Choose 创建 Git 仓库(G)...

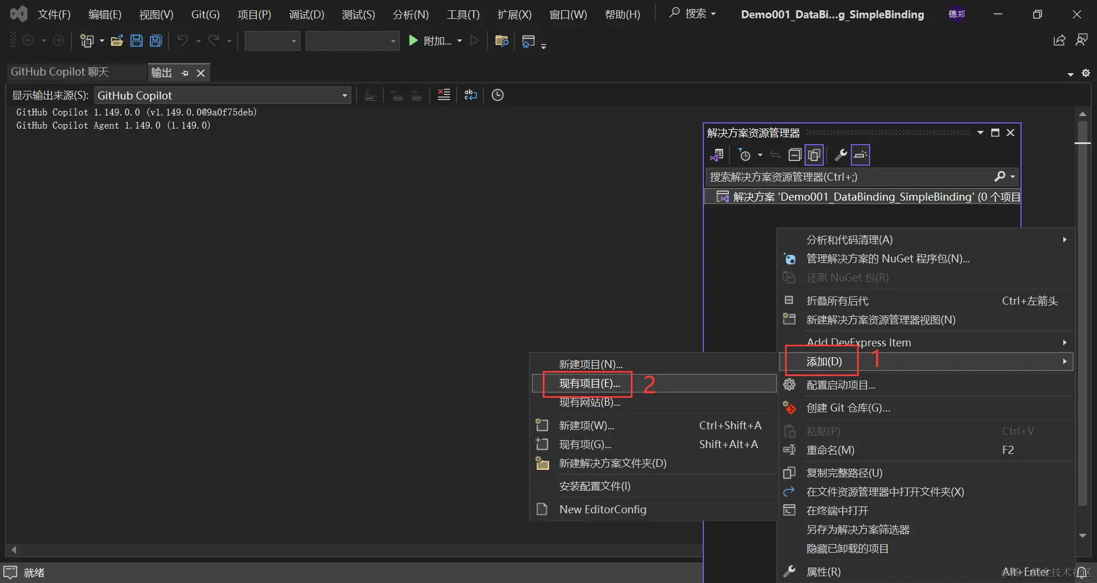[926, 408]
